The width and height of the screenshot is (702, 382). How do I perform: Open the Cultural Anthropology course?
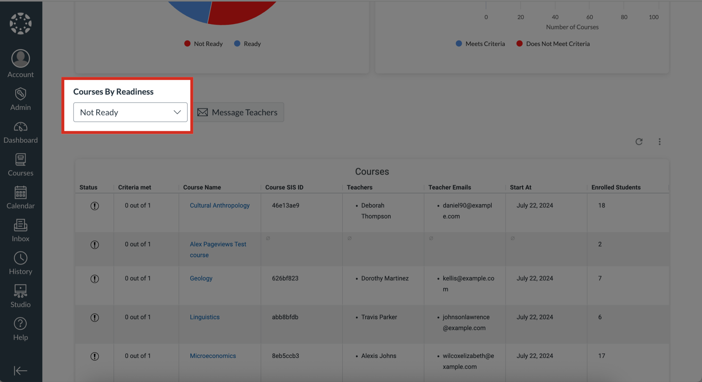point(220,205)
